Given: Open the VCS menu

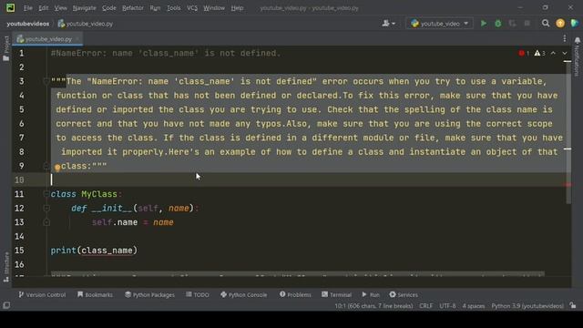Looking at the screenshot, I should coord(192,8).
